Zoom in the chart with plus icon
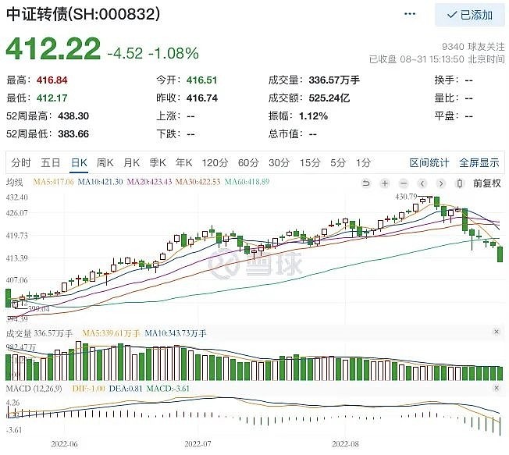Screen dimensions: 509x455 click(385, 183)
